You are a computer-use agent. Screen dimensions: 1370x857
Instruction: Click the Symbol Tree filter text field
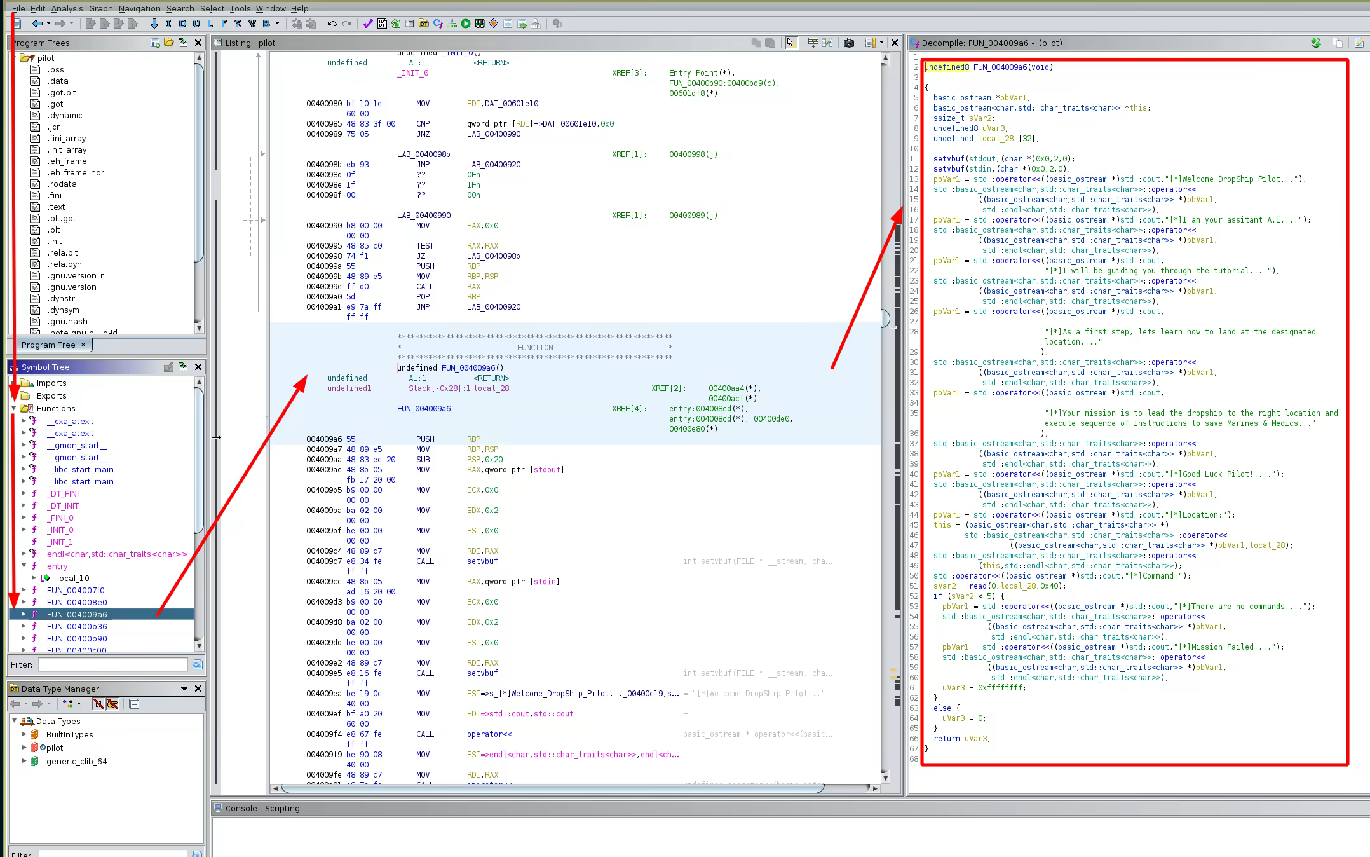pyautogui.click(x=112, y=664)
